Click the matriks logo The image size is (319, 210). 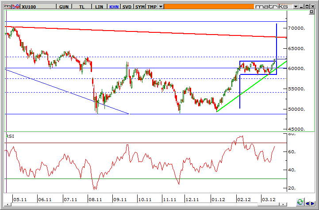coord(272,7)
